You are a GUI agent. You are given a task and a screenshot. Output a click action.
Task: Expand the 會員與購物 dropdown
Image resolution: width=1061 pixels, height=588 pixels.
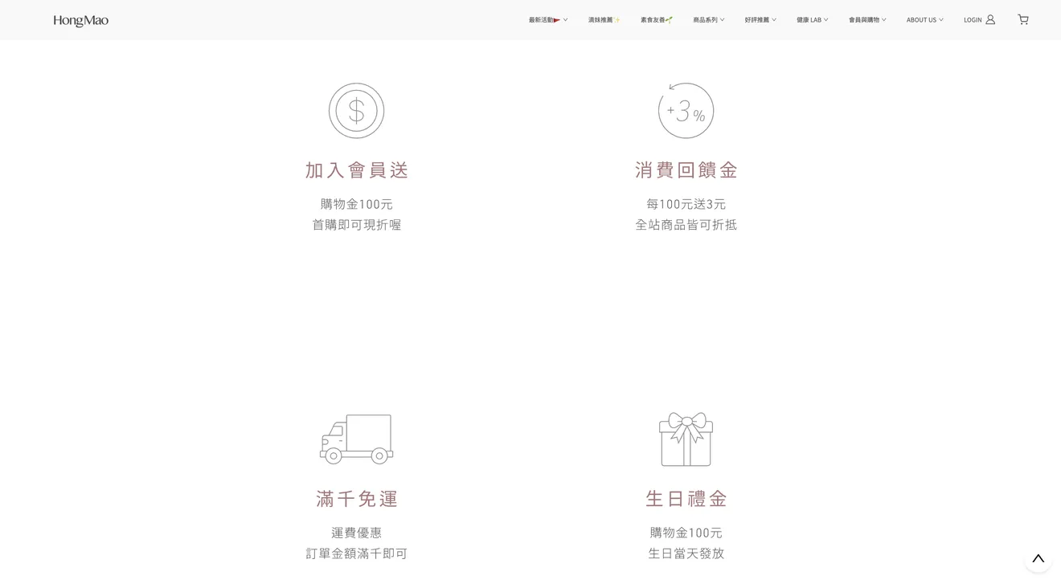(867, 19)
